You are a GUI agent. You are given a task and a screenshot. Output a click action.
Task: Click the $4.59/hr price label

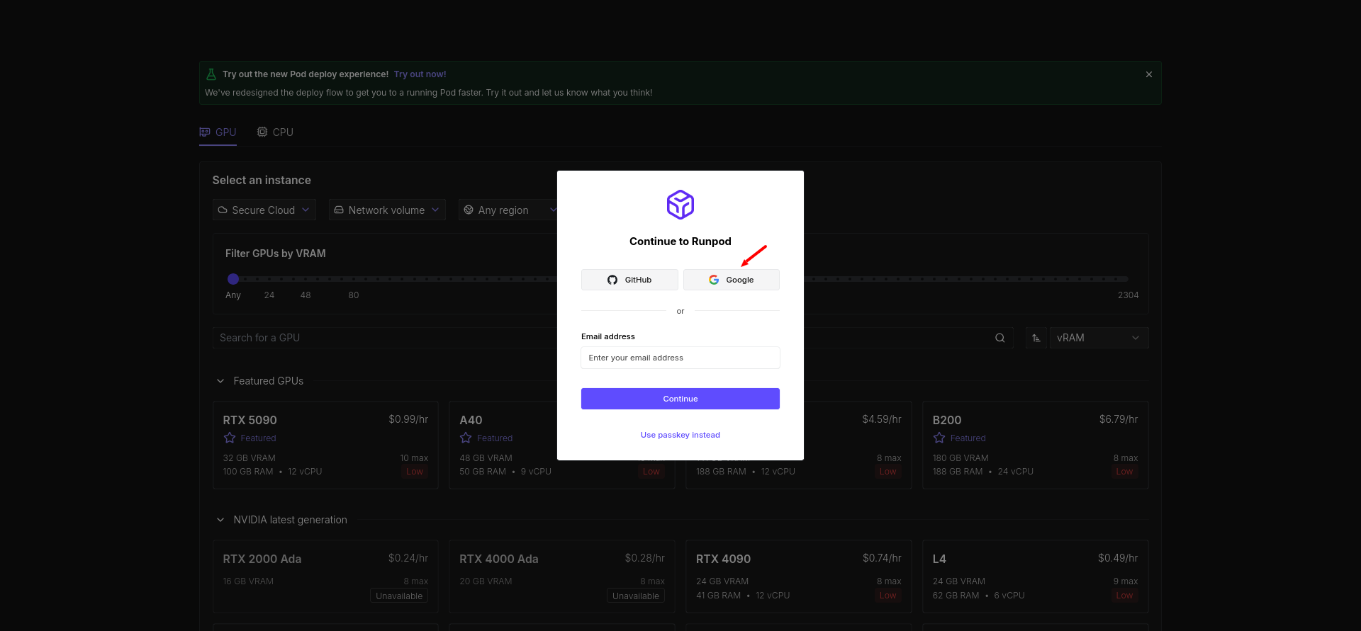882,419
